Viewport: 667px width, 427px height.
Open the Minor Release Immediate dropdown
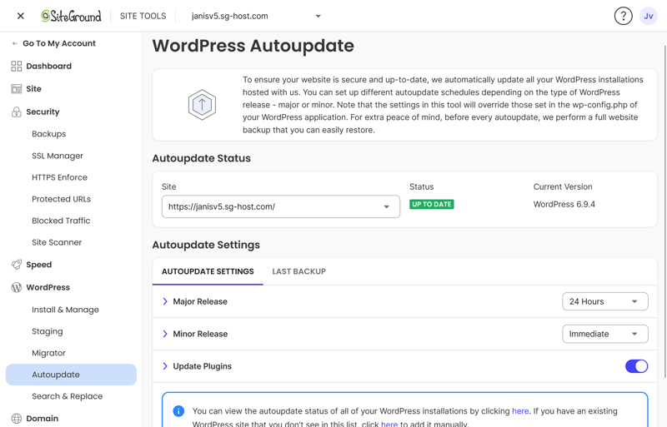point(605,334)
